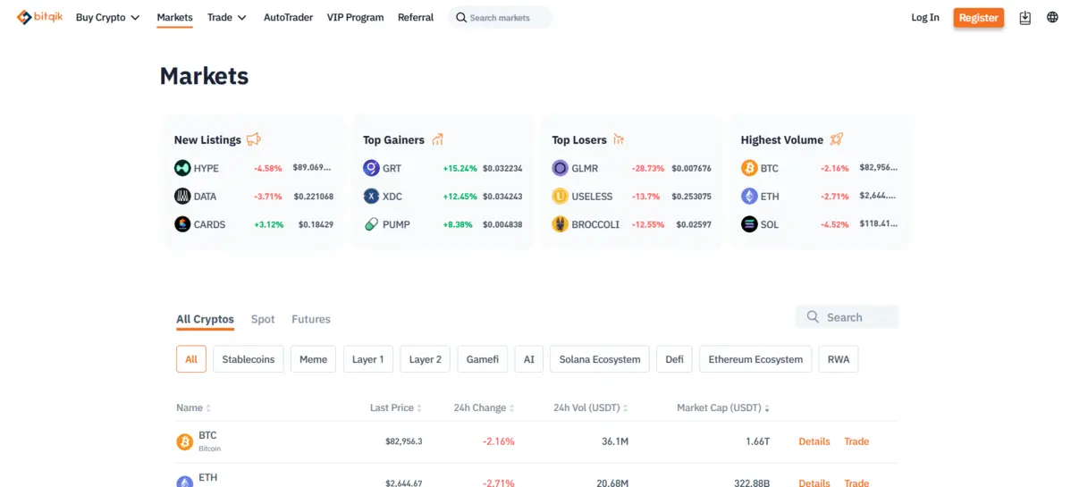Click the Register button

[x=979, y=18]
